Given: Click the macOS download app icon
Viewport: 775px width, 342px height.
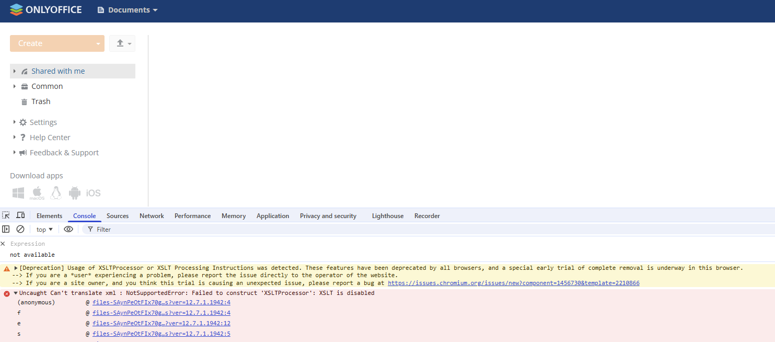Looking at the screenshot, I should [37, 193].
